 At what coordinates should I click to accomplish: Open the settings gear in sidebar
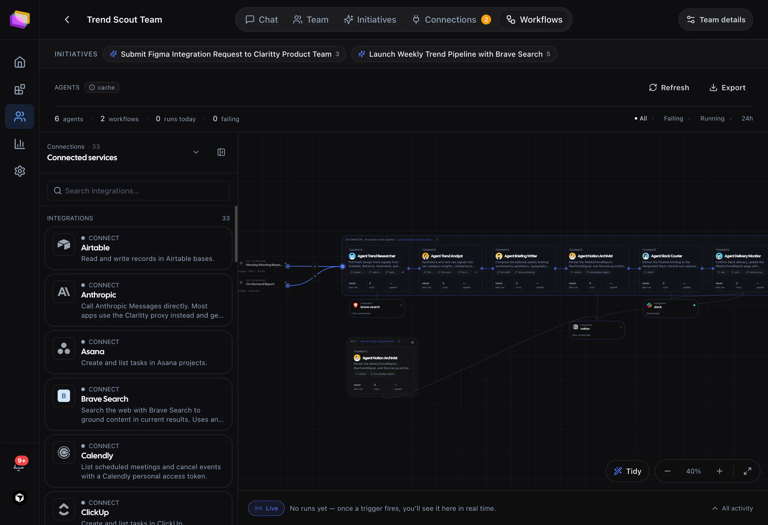tap(20, 171)
